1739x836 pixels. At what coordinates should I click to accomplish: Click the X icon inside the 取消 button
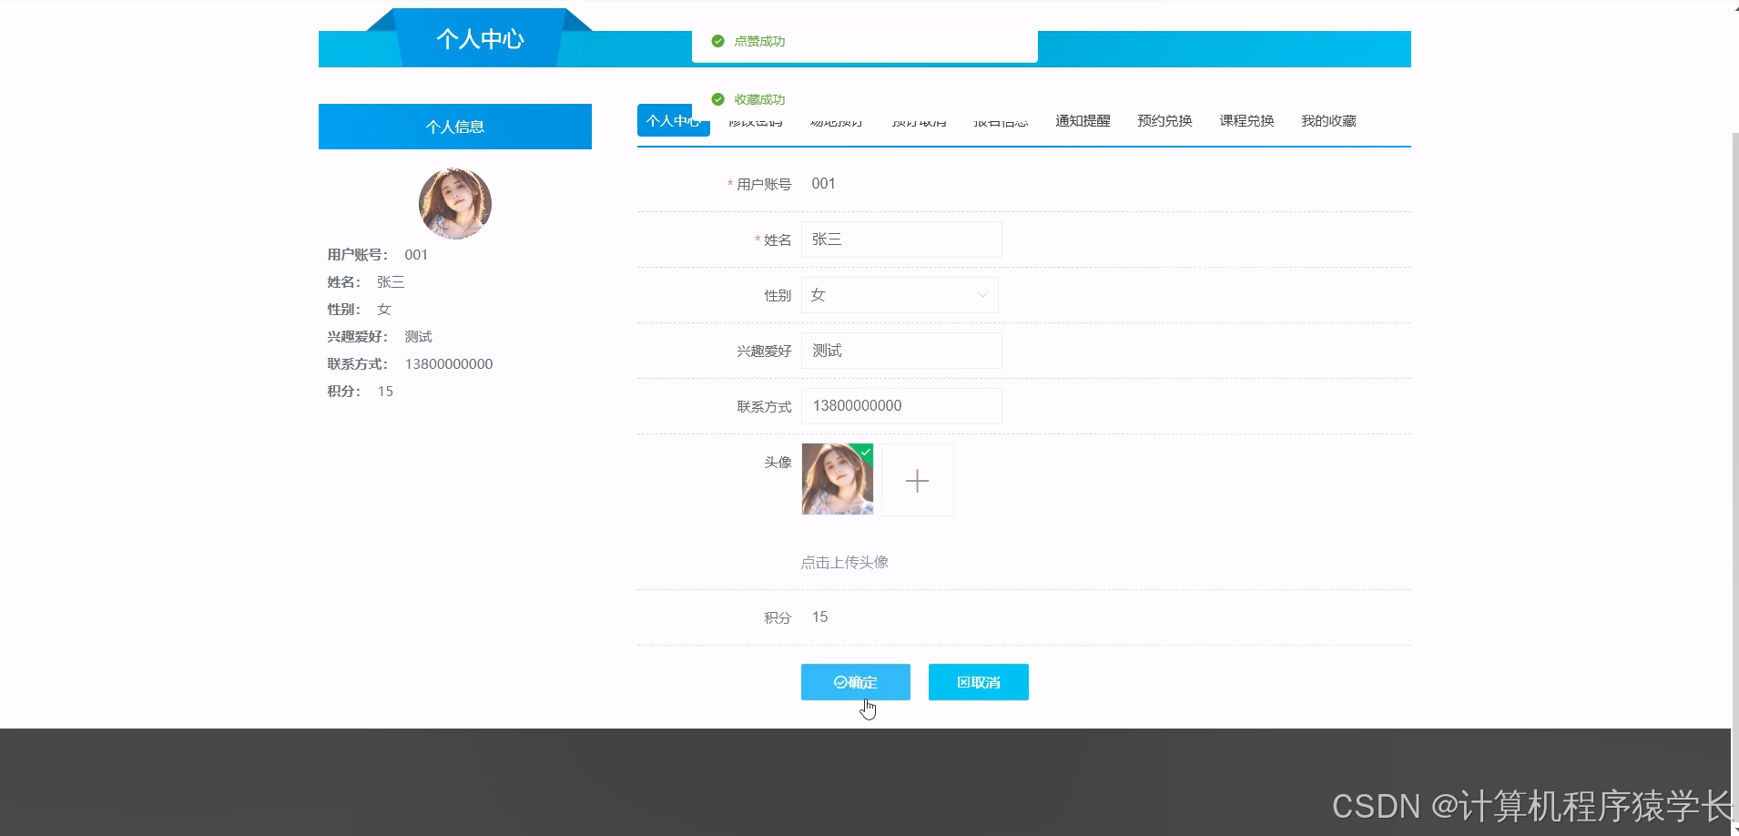point(963,682)
